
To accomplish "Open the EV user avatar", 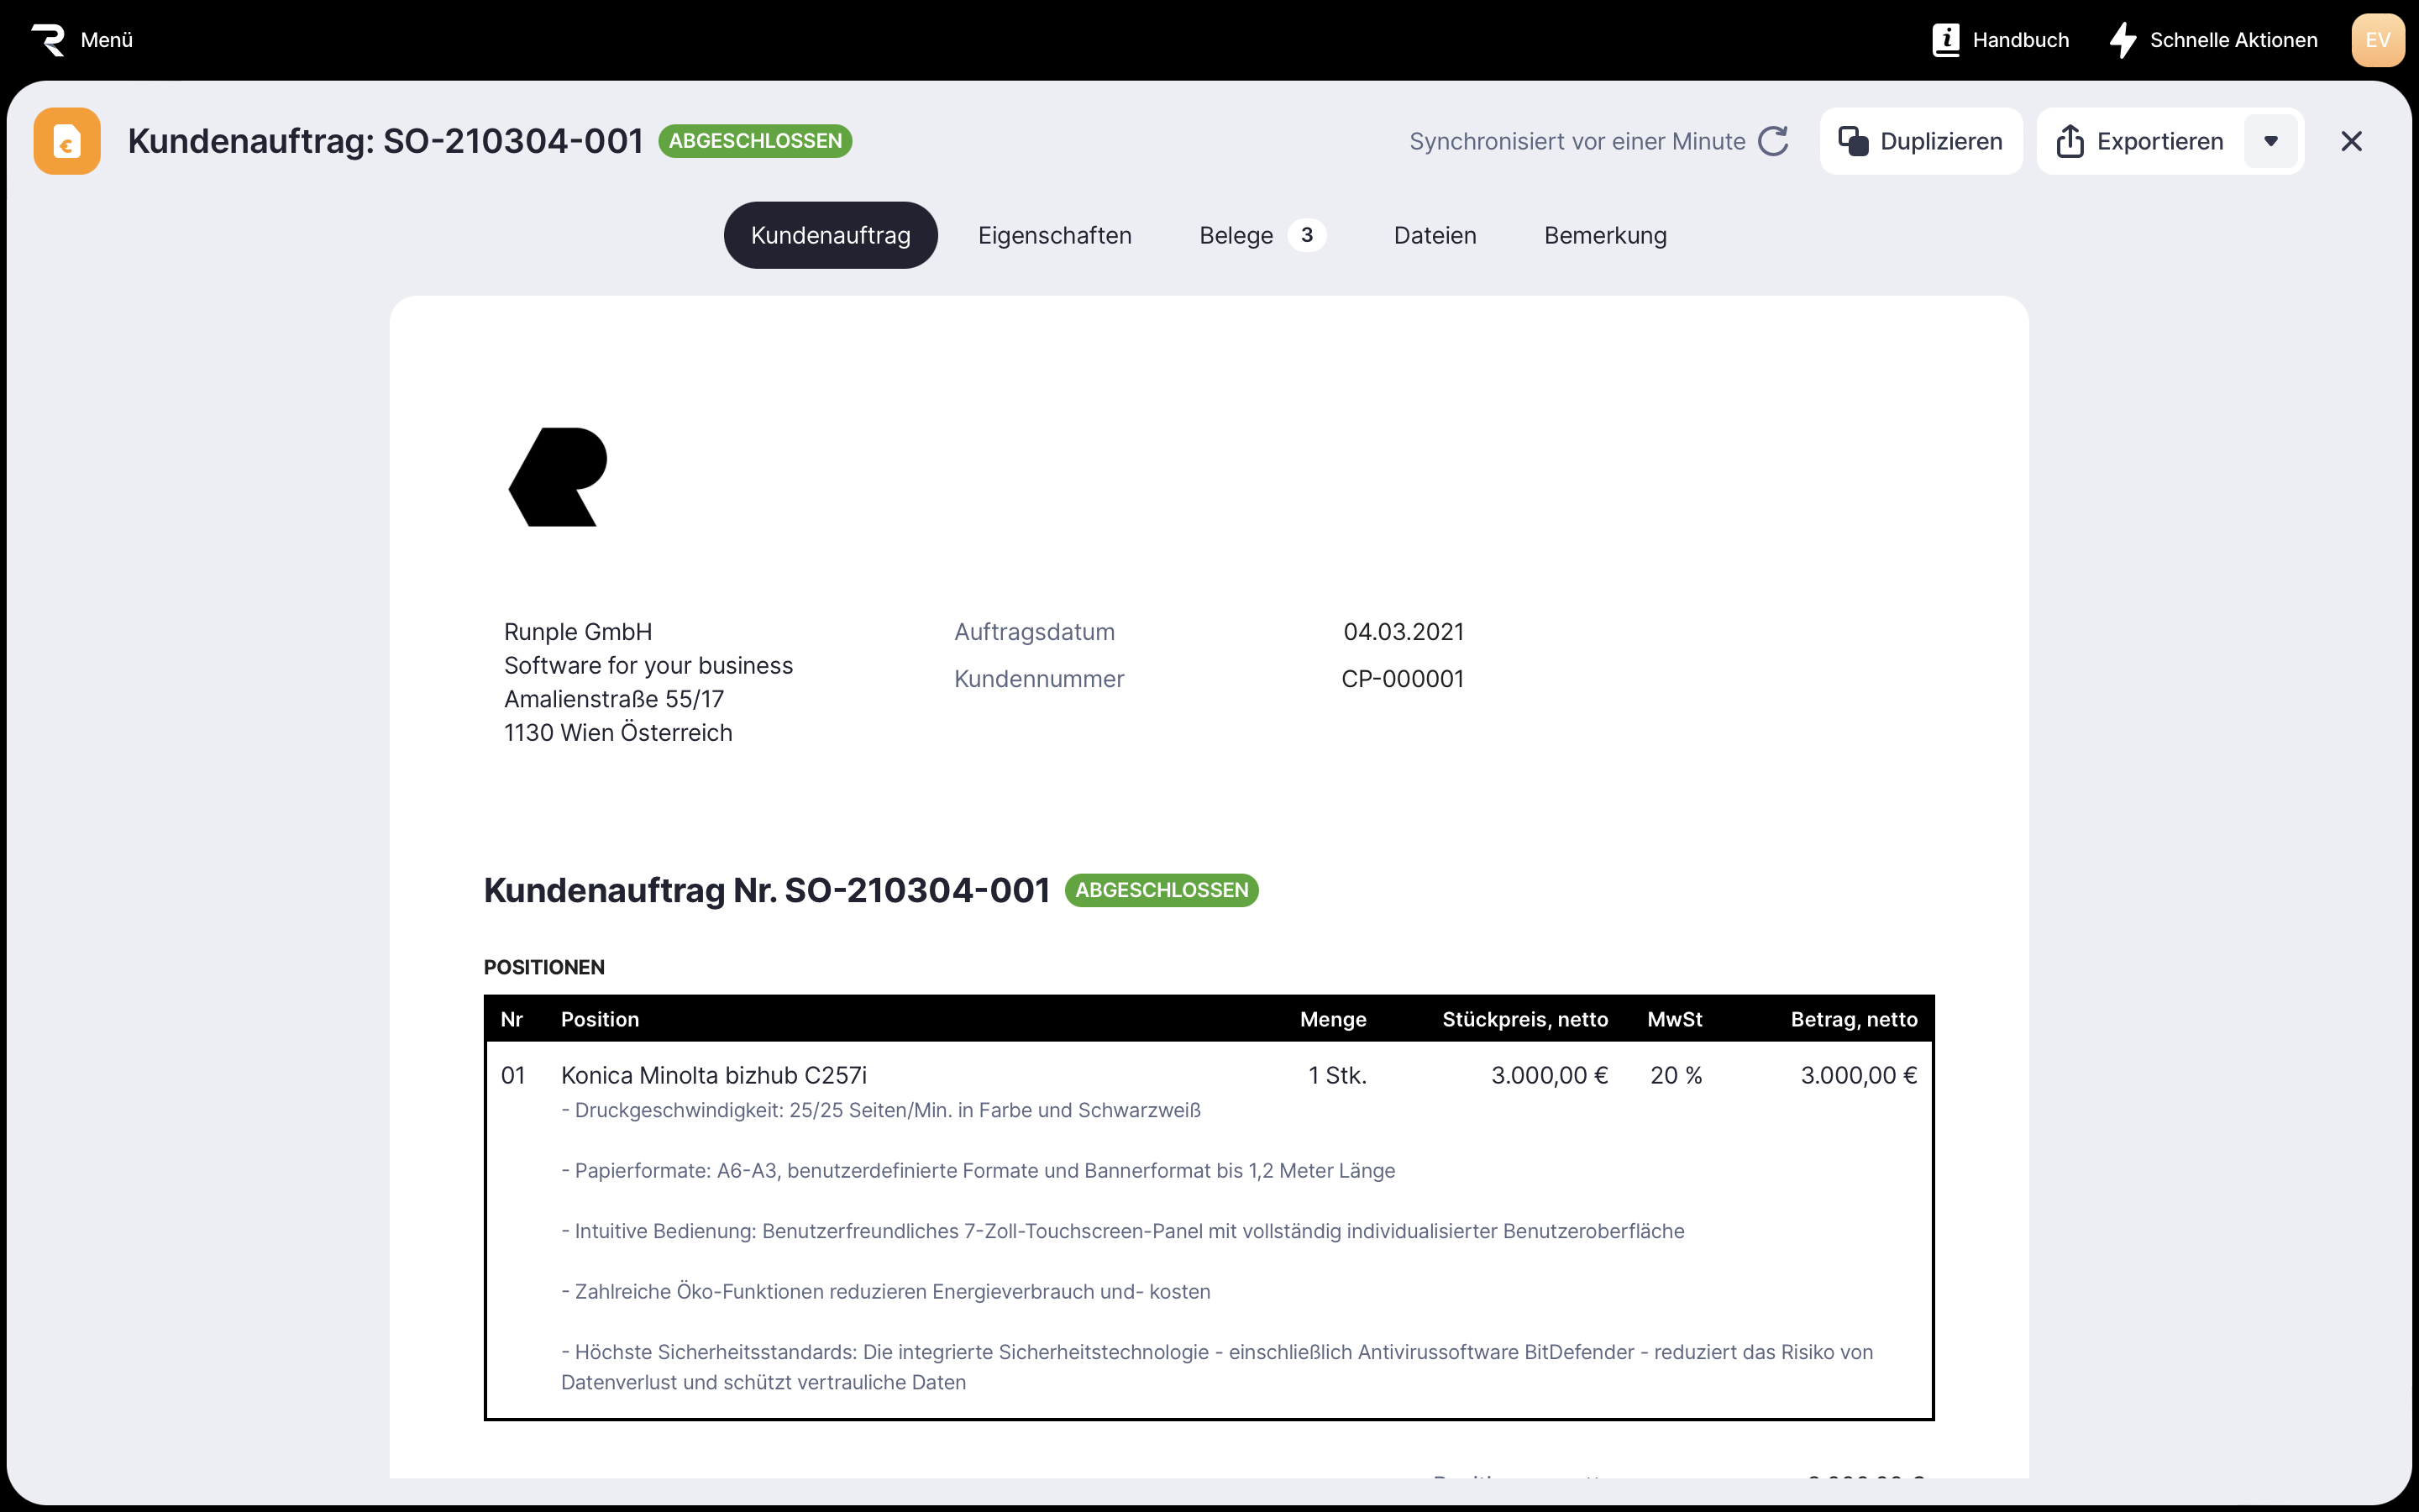I will click(x=2377, y=40).
